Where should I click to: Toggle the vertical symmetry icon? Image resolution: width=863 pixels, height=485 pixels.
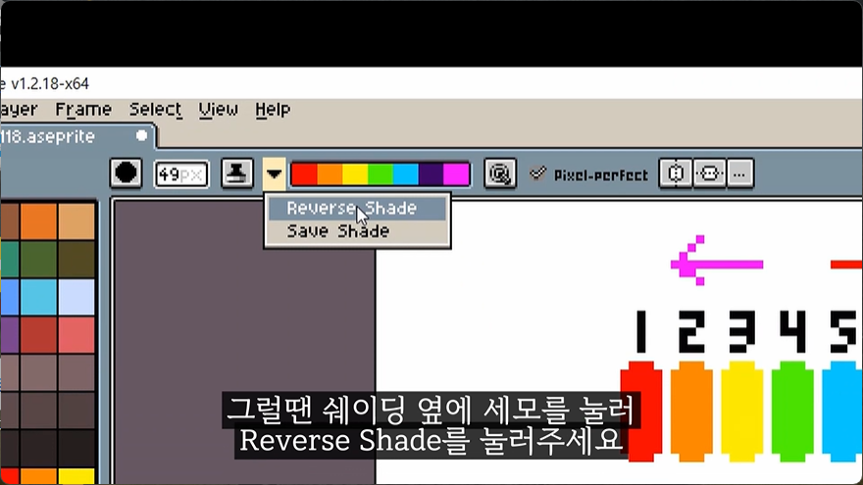click(709, 173)
